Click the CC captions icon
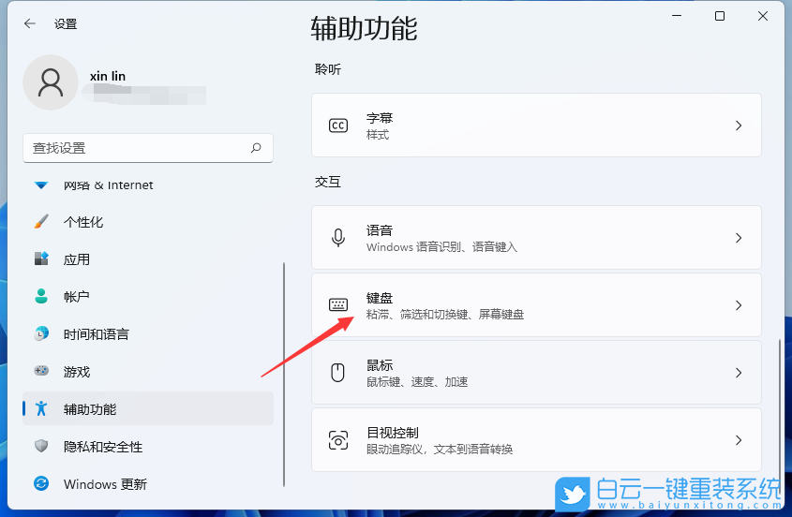The width and height of the screenshot is (792, 517). click(x=338, y=126)
